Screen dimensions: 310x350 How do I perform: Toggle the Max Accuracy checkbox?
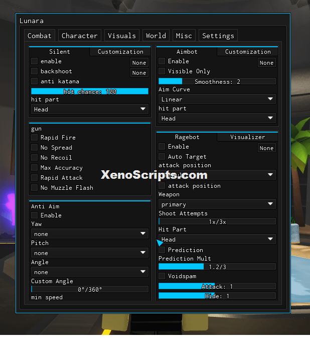[x=34, y=167]
